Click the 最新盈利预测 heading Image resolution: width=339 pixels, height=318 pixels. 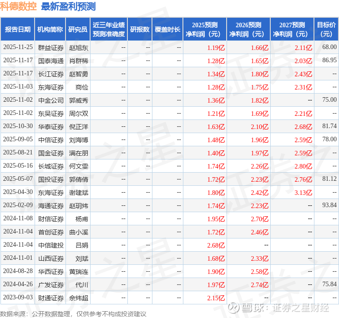pyautogui.click(x=68, y=6)
